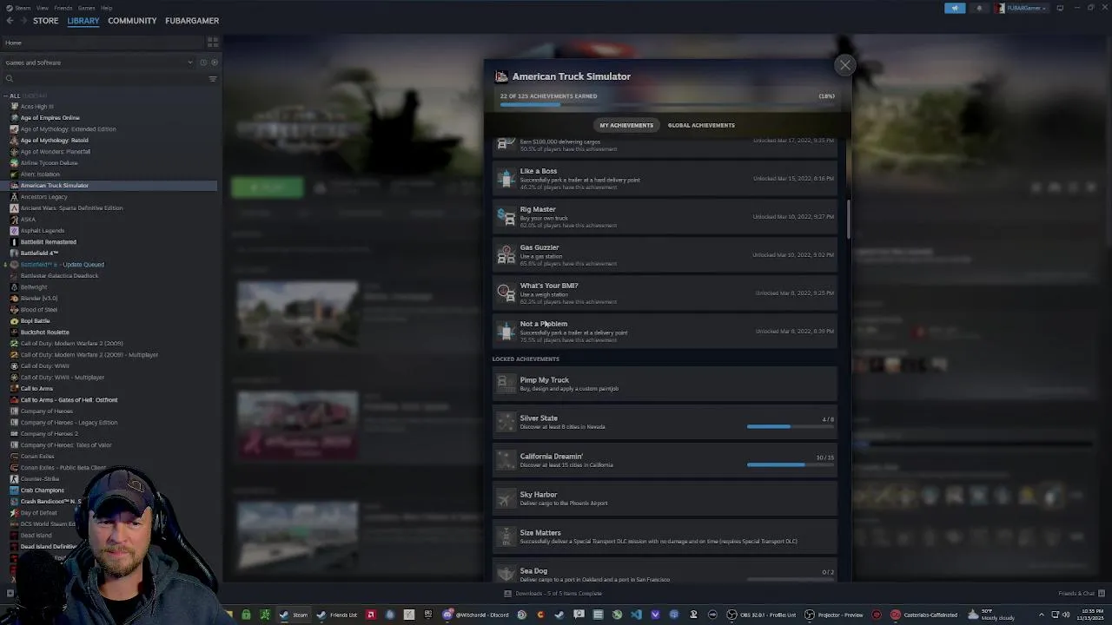
Task: Select Call to Arms in library
Action: pyautogui.click(x=36, y=389)
